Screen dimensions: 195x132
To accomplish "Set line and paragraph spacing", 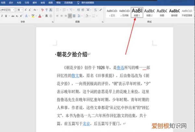I will point(79,16).
